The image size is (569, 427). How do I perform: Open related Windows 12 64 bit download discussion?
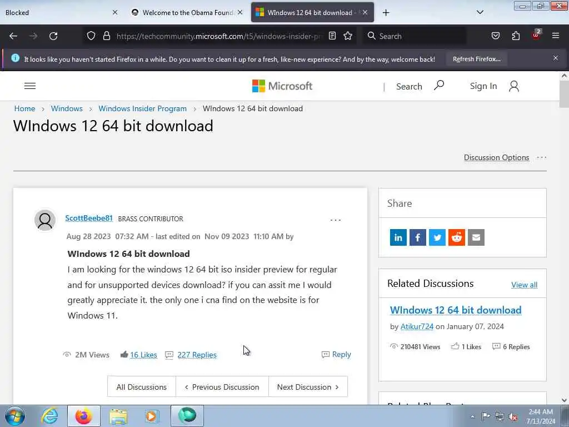coord(456,310)
